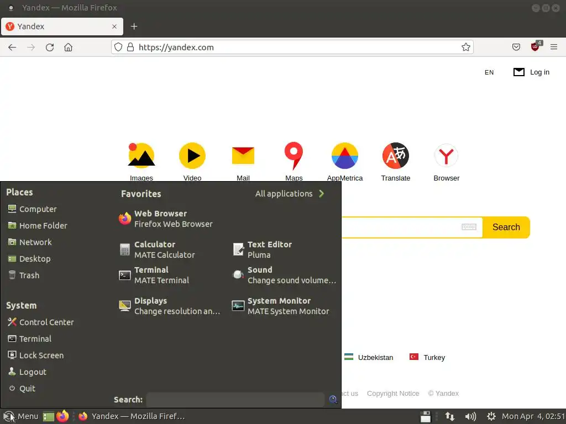Open Computer in Places

[33, 209]
